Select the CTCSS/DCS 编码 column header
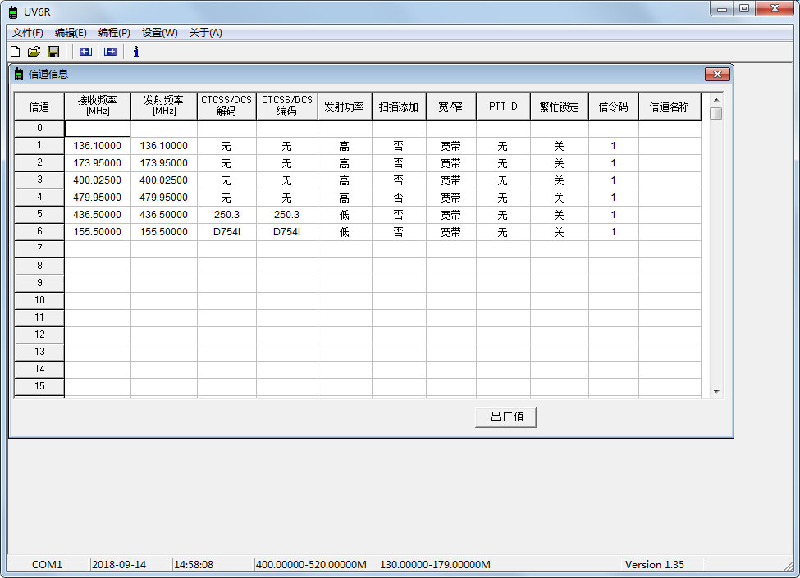The width and height of the screenshot is (800, 578). tap(286, 106)
